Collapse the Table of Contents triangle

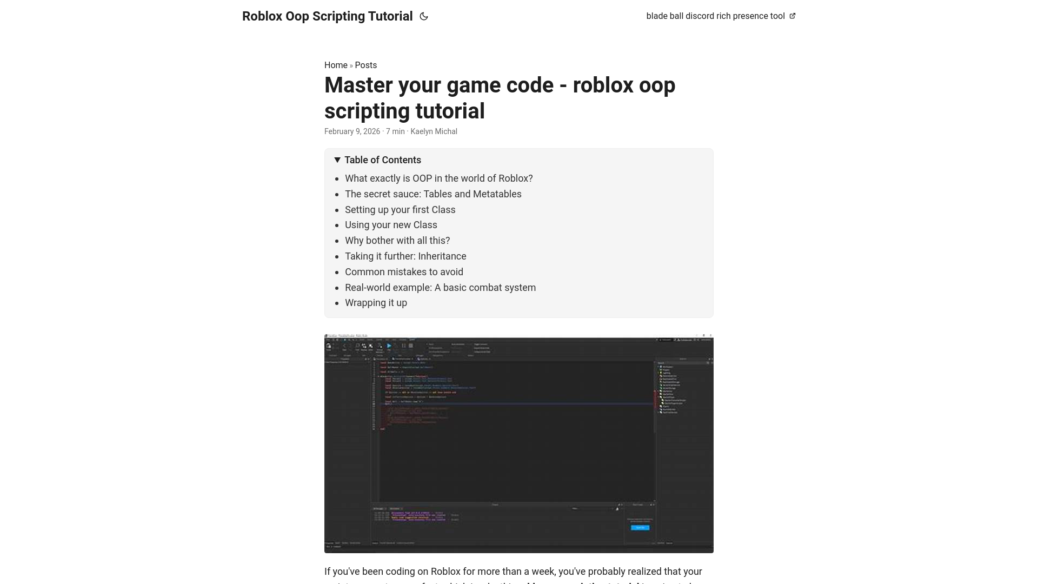coord(337,160)
